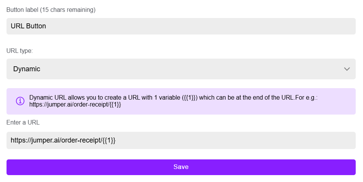Click the {{1}} variable in the URL input

[109, 140]
